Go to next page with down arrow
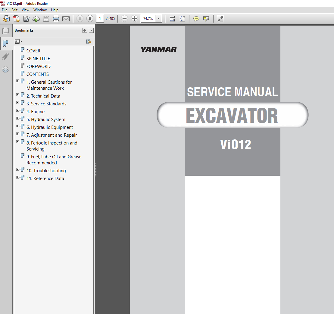 (90, 19)
